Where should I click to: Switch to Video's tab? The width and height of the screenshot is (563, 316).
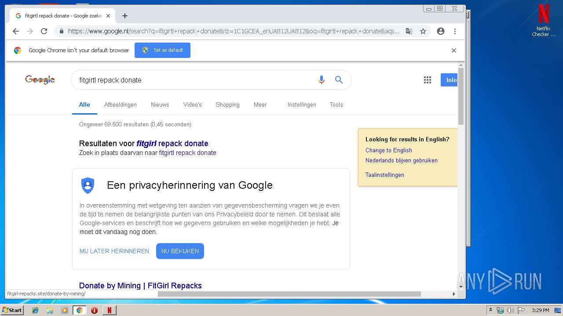tap(193, 105)
